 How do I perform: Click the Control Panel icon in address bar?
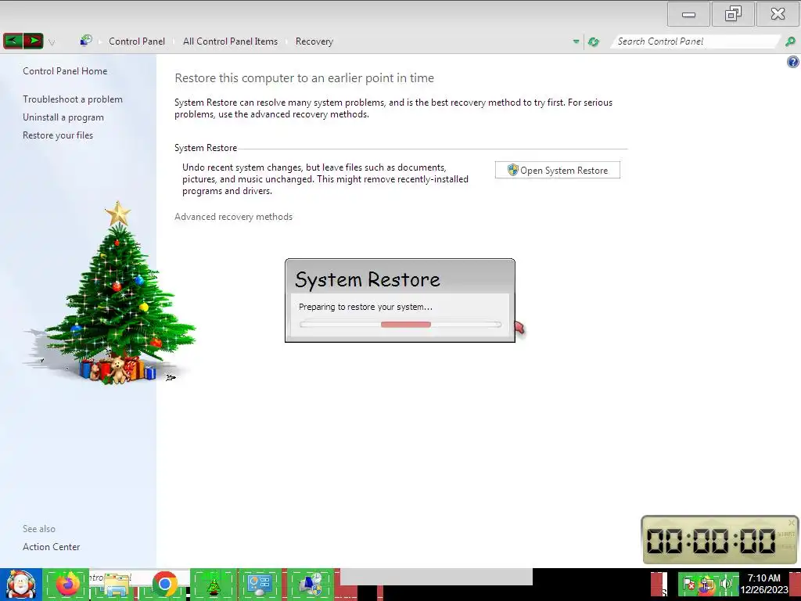[x=86, y=41]
